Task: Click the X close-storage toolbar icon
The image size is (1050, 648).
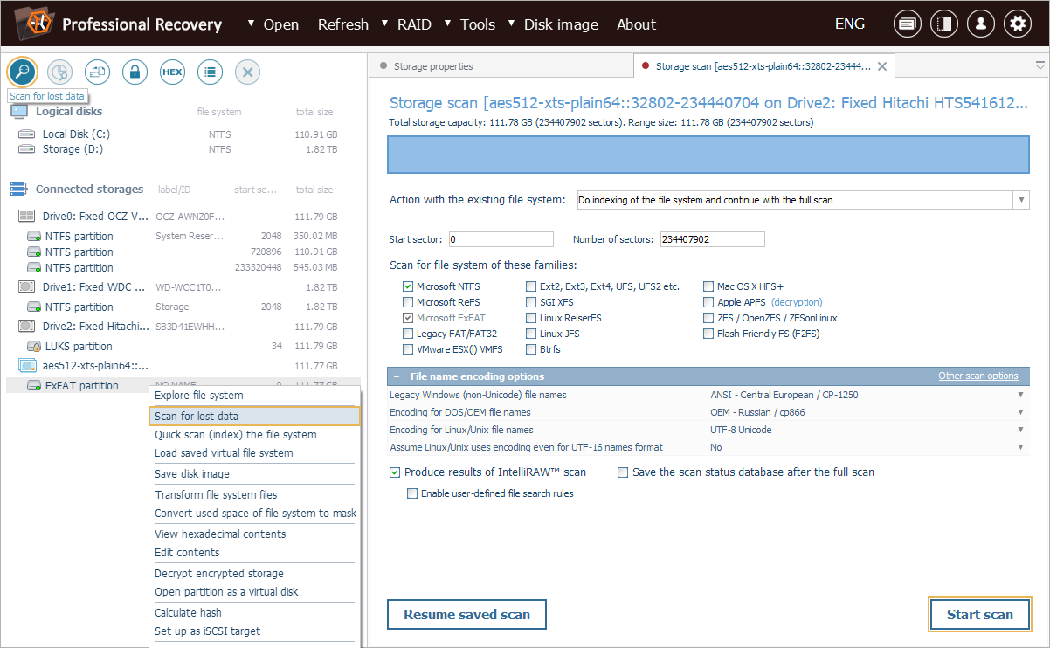Action: [x=247, y=72]
